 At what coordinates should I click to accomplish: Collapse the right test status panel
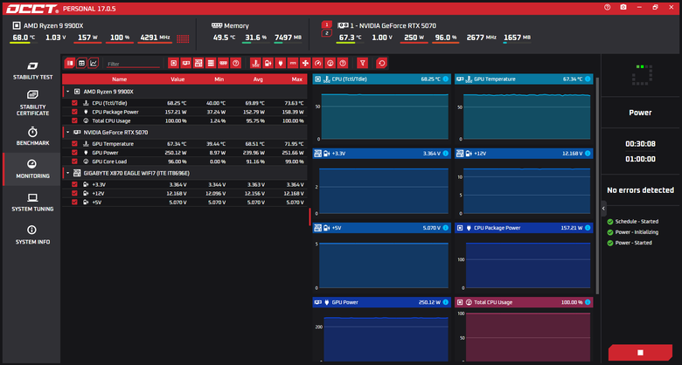click(603, 209)
